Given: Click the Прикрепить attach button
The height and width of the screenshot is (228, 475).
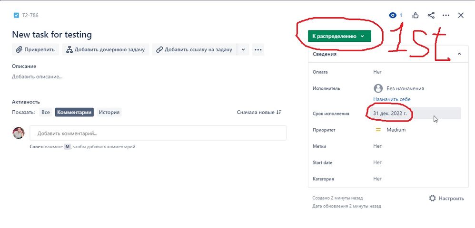Looking at the screenshot, I should (x=35, y=49).
